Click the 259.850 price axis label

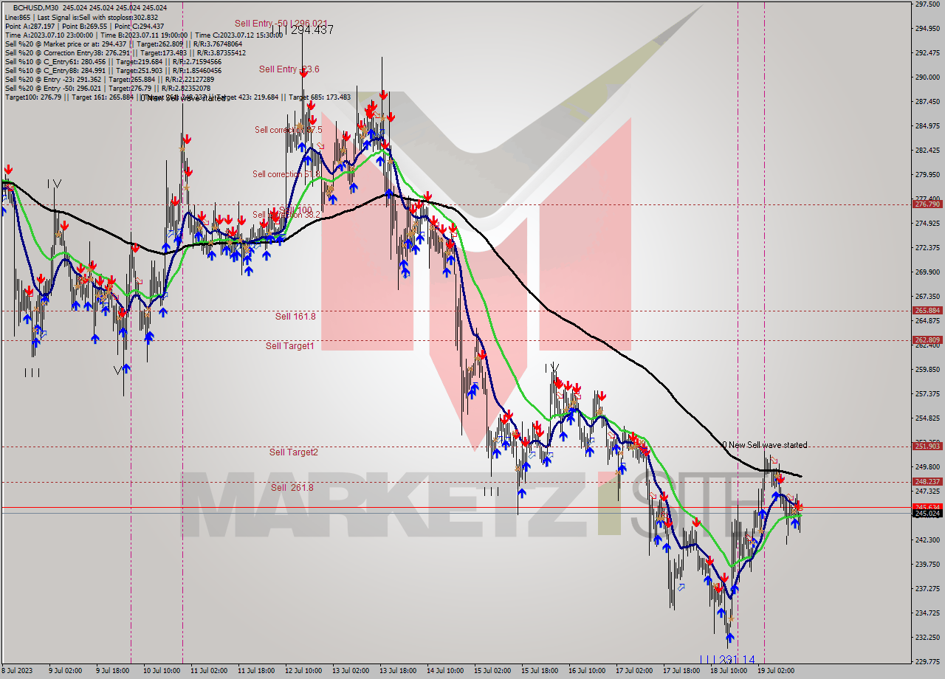pyautogui.click(x=927, y=370)
